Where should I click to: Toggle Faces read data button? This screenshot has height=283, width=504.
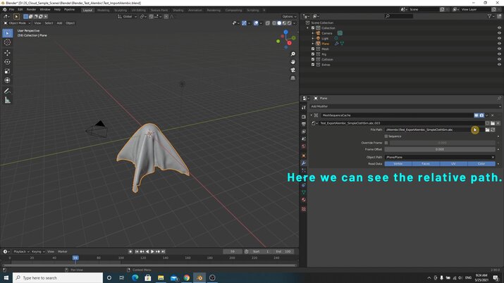pos(426,163)
